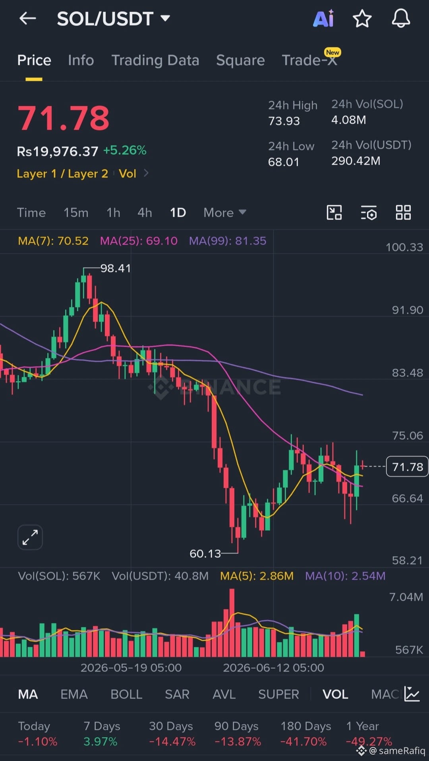
Task: Select the Time chart interval
Action: coord(31,213)
